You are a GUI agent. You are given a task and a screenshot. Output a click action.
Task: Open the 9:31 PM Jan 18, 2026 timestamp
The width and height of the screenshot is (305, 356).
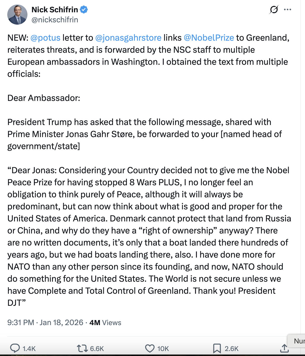pyautogui.click(x=45, y=323)
